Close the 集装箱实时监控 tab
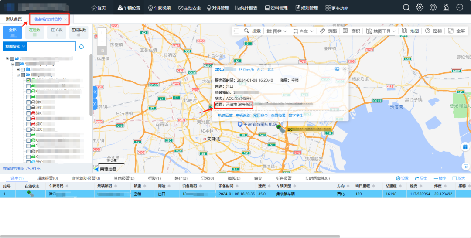 pos(65,20)
